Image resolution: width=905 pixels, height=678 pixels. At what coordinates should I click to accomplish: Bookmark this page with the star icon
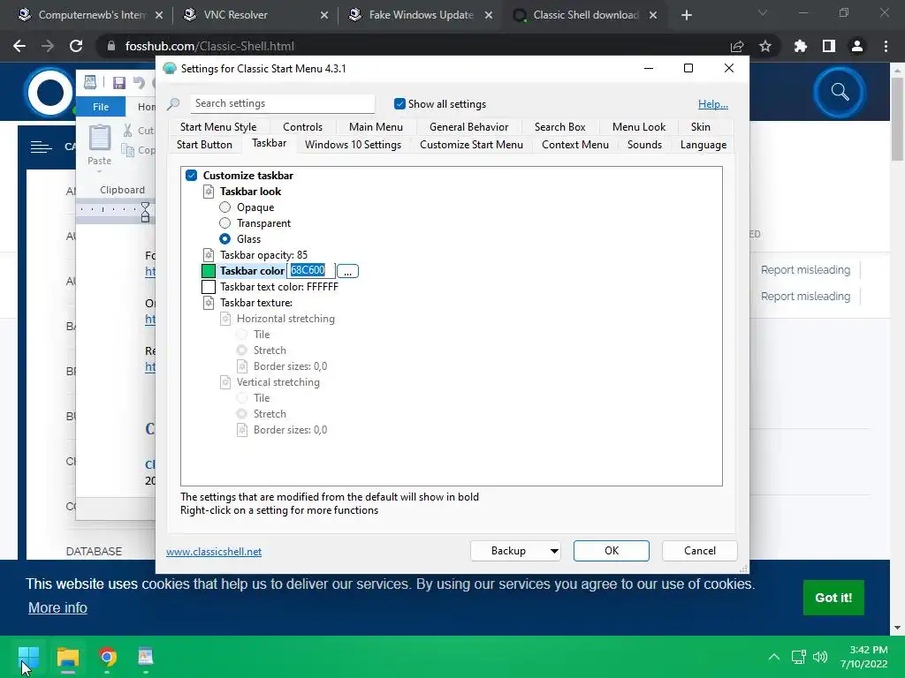765,46
